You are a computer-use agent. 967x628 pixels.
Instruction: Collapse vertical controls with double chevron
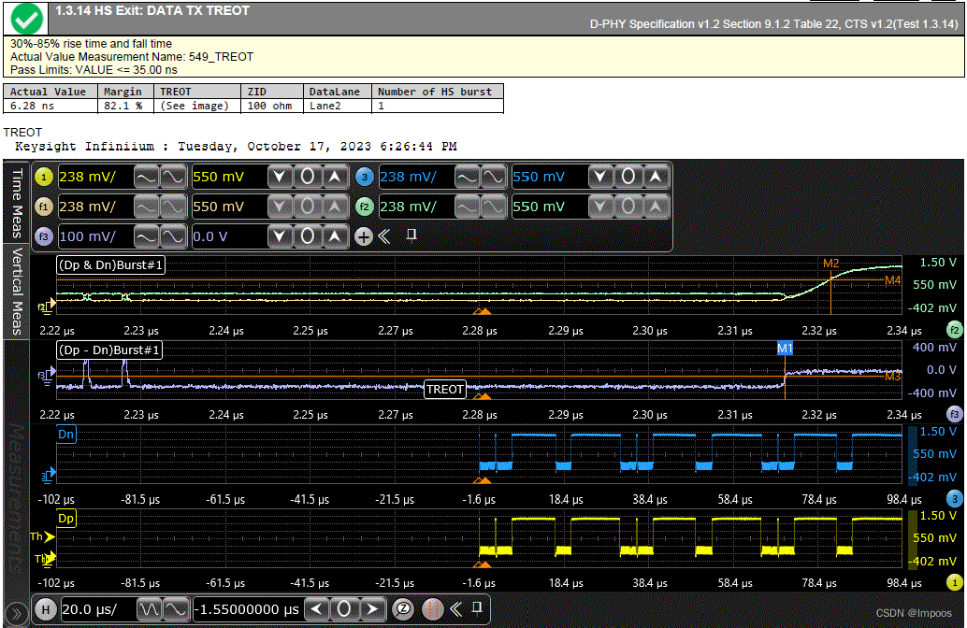pos(384,236)
